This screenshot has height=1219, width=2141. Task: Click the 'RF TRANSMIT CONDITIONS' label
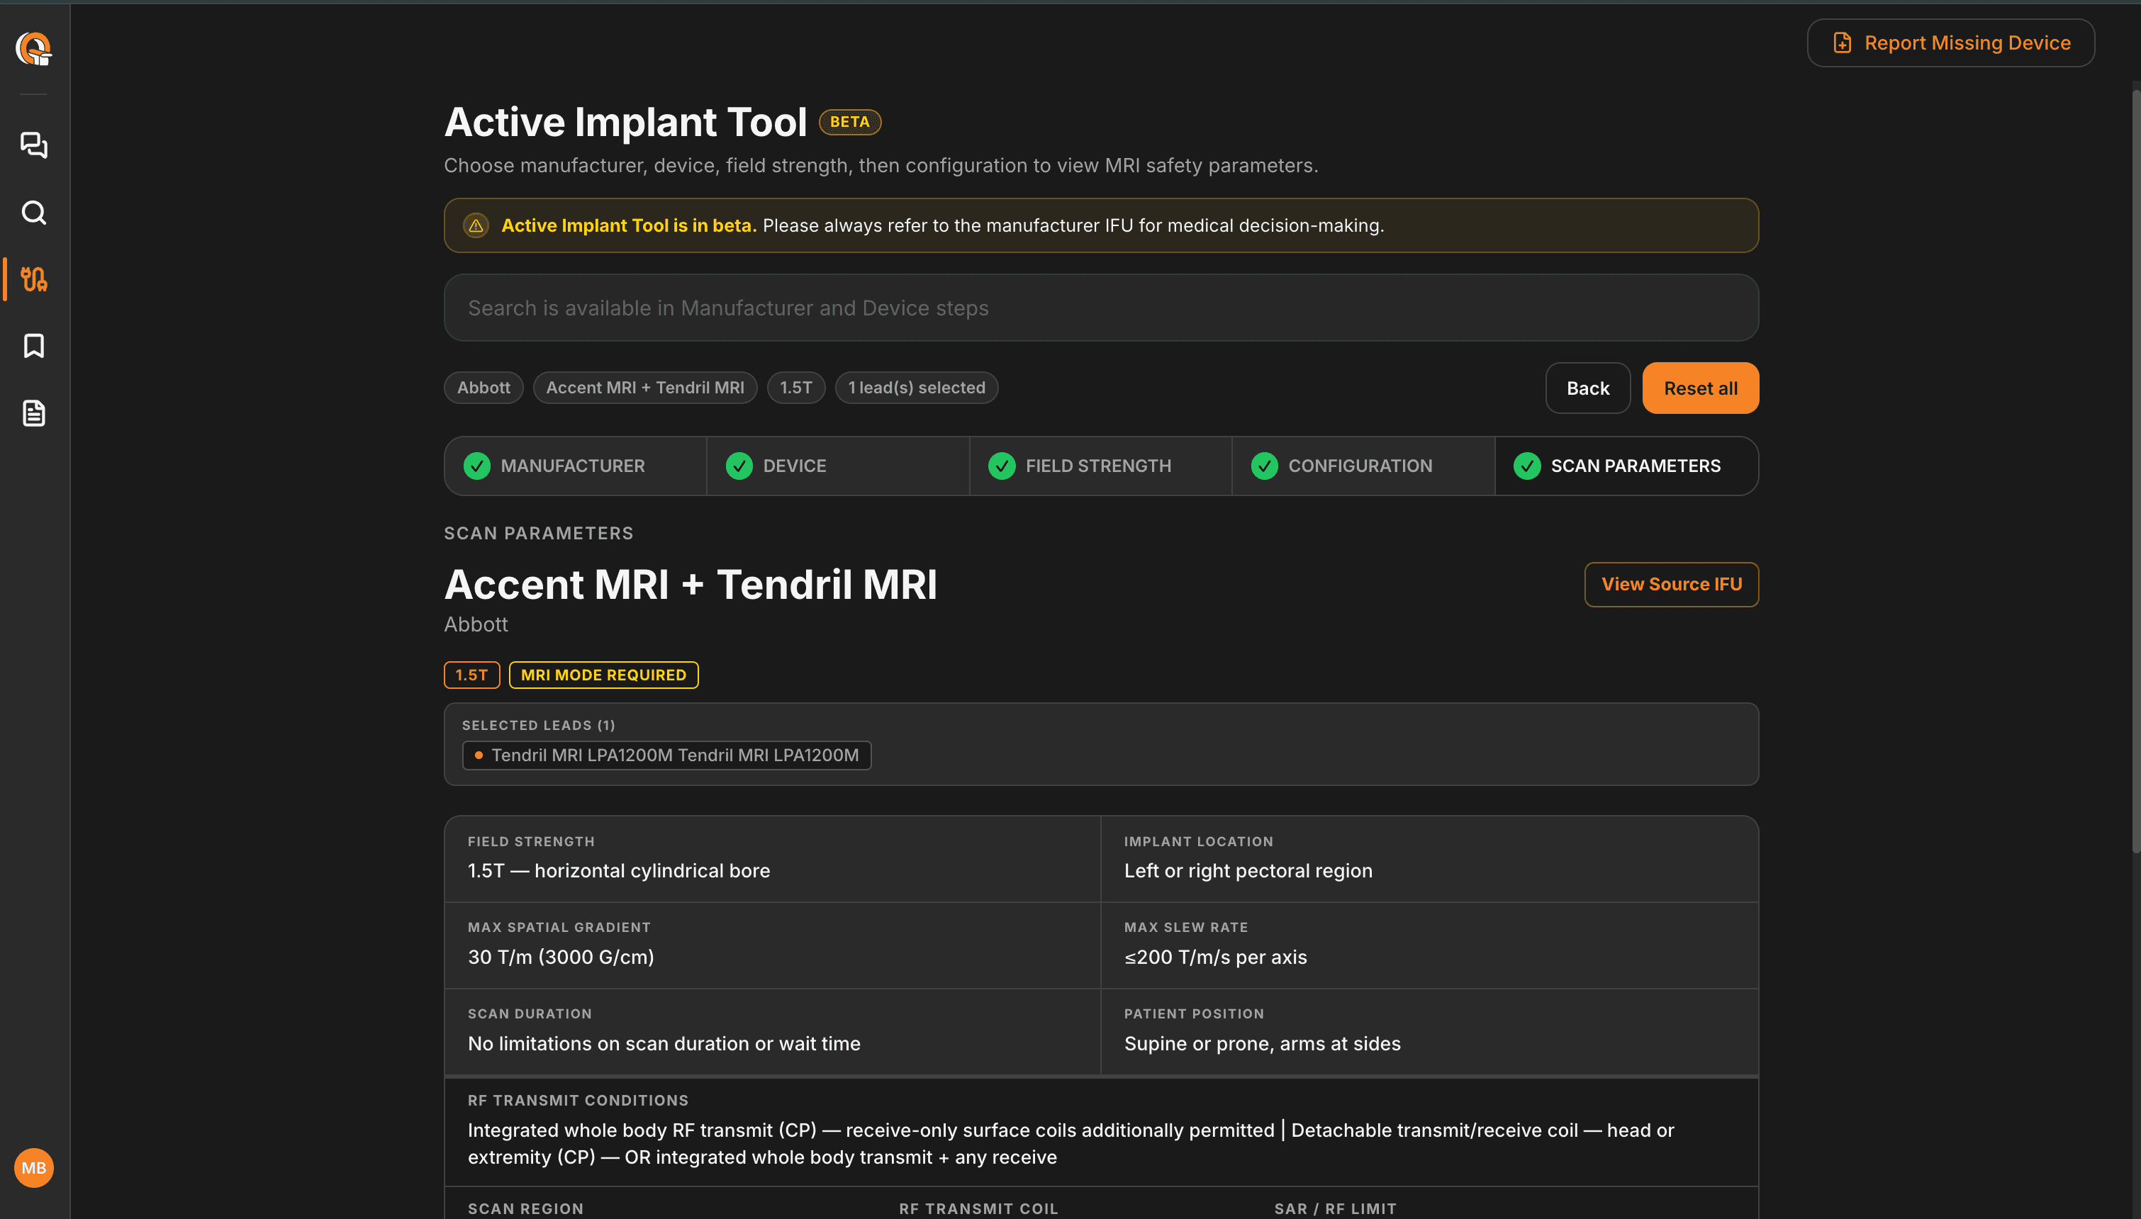[x=578, y=1100]
